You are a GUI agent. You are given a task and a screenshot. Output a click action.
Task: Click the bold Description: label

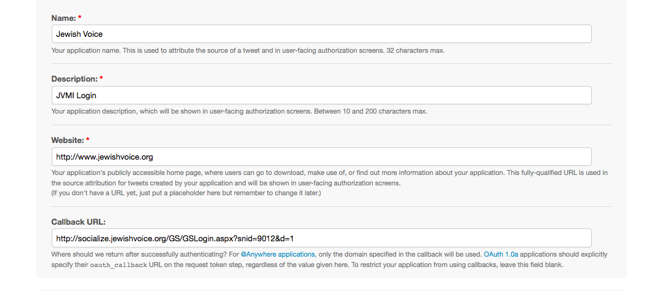[74, 79]
